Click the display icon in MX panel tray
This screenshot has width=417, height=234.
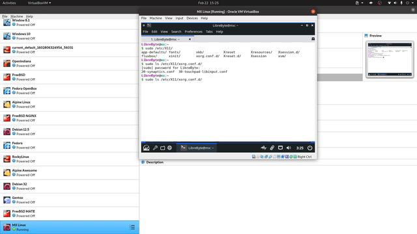coord(280,148)
